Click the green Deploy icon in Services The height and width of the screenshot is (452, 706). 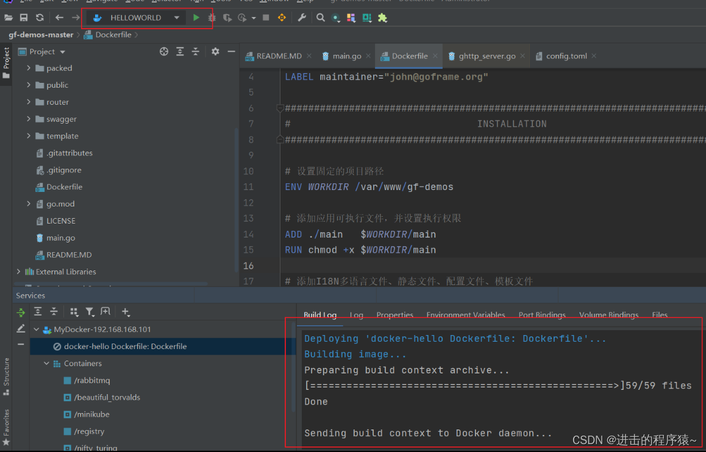[x=21, y=312]
